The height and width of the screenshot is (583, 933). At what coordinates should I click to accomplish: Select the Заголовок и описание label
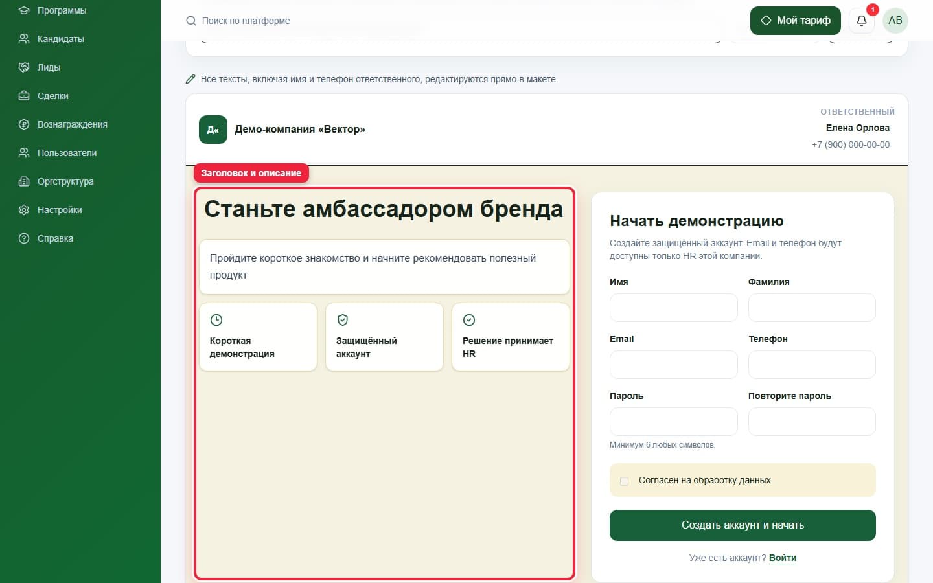pos(251,173)
